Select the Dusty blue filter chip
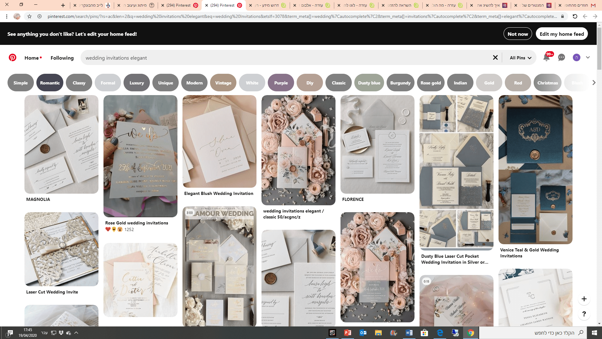The width and height of the screenshot is (602, 339). click(x=369, y=83)
